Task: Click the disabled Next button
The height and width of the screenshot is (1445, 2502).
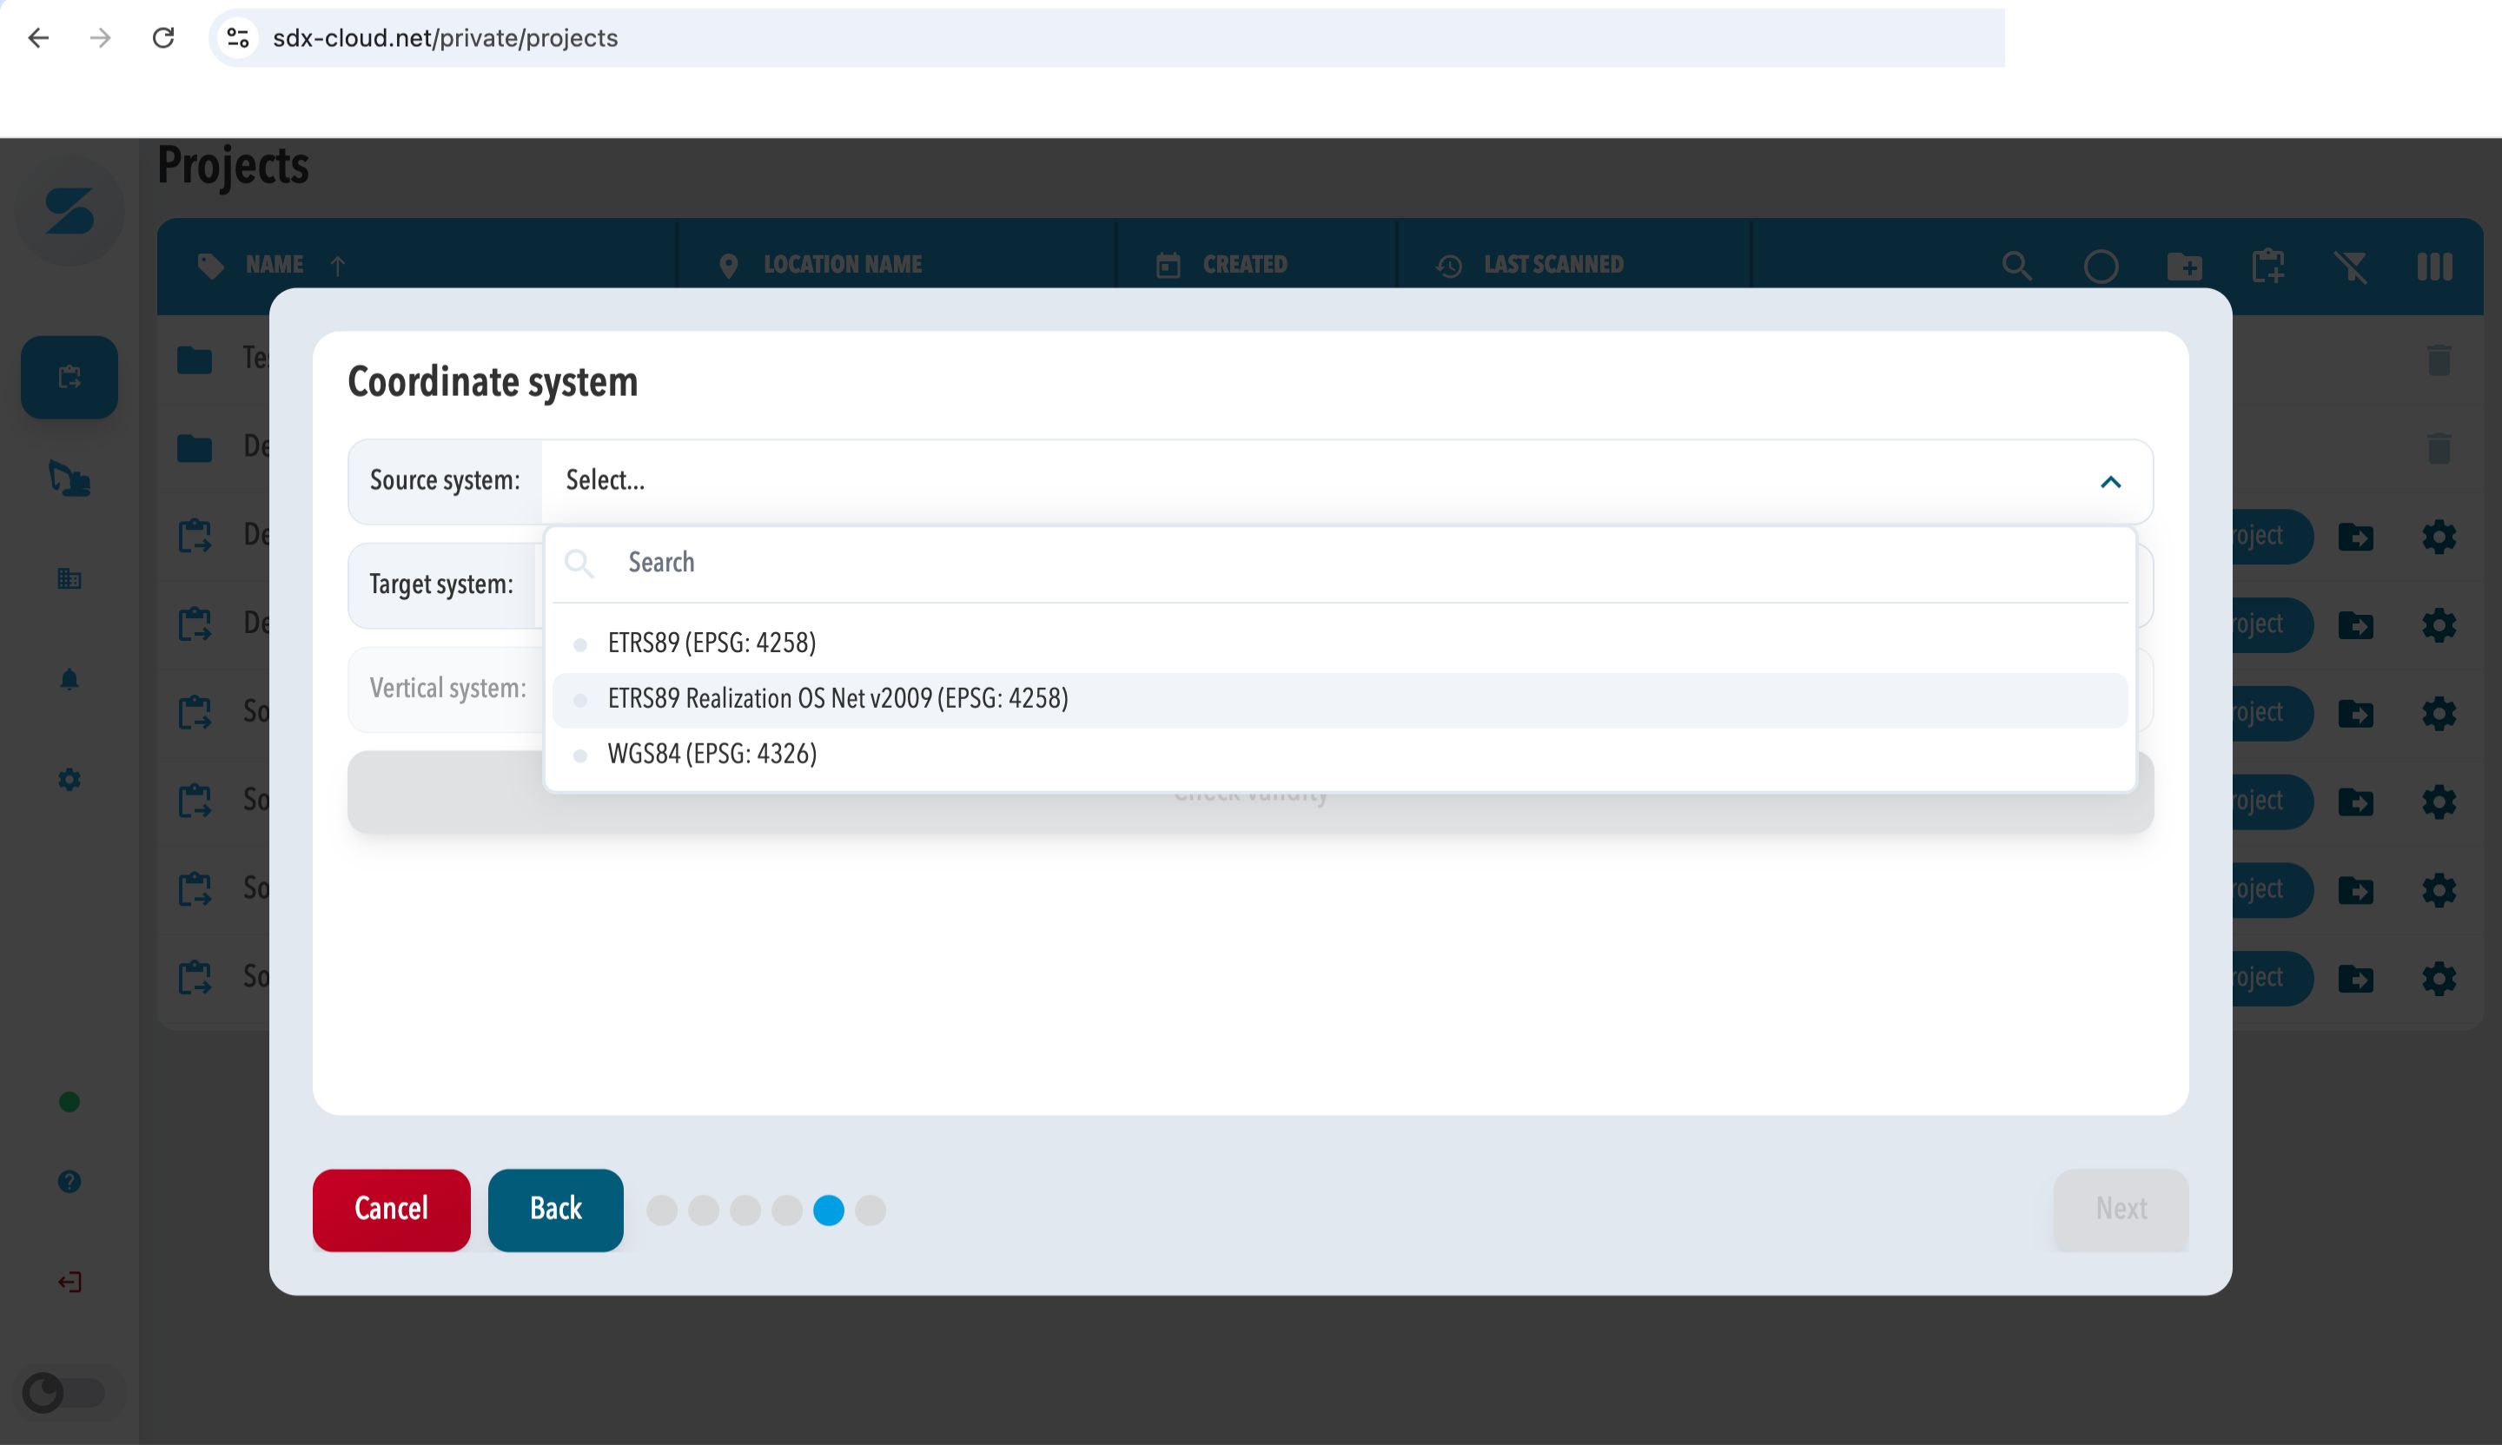Action: [x=2121, y=1209]
